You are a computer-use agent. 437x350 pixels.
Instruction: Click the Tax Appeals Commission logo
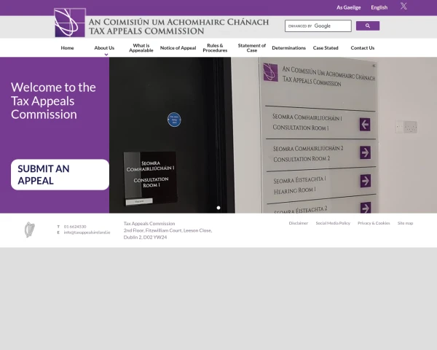point(70,23)
